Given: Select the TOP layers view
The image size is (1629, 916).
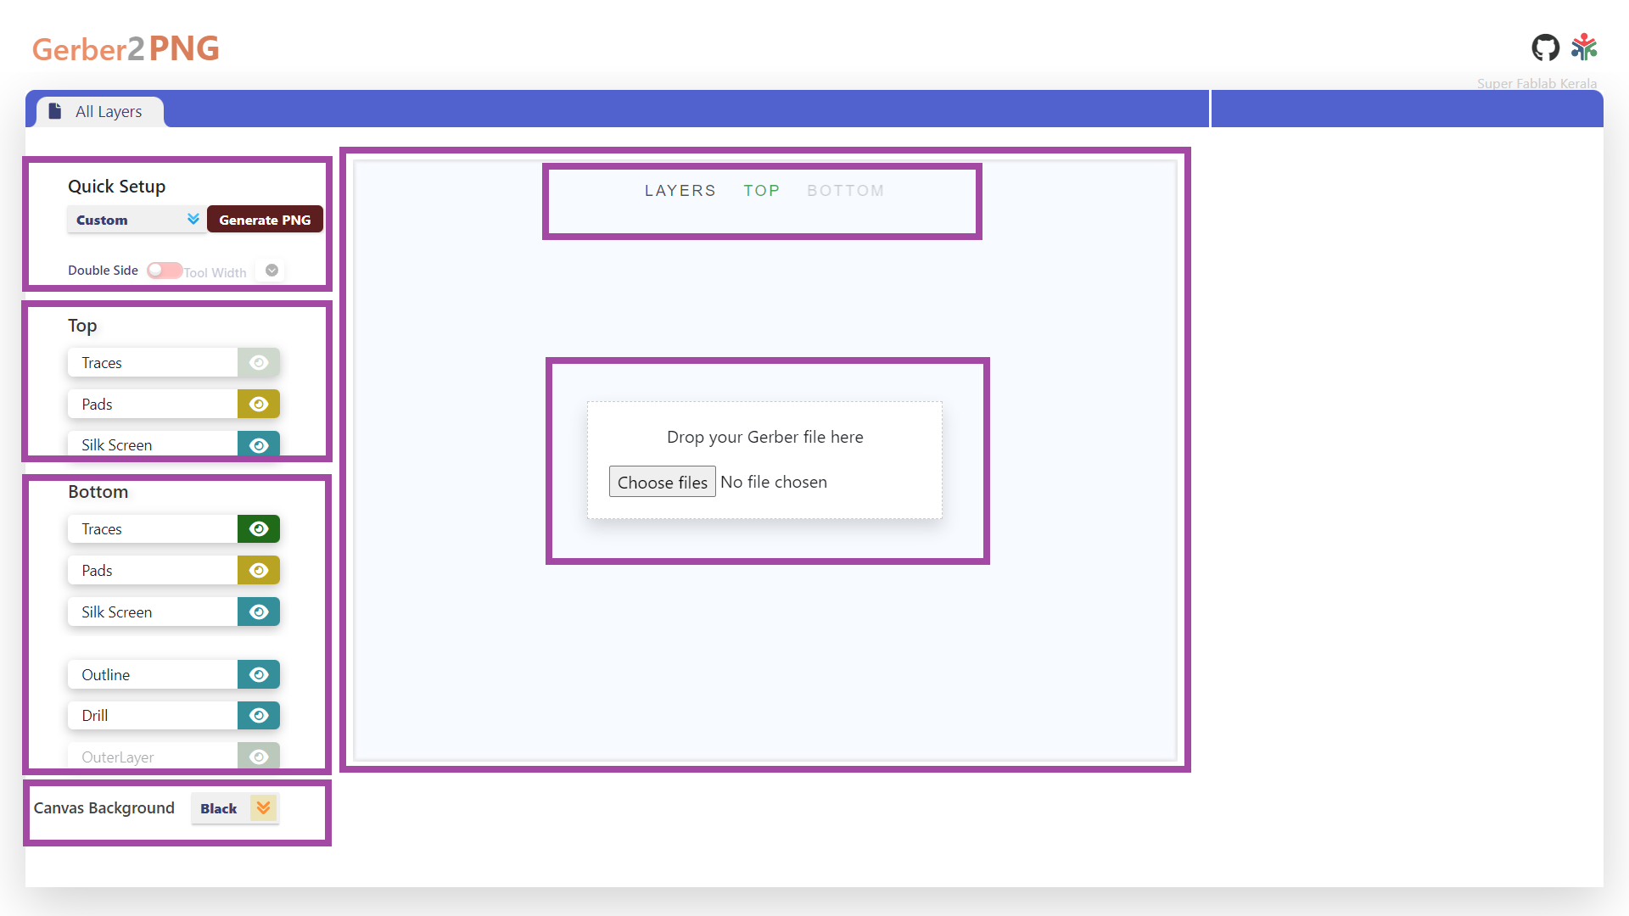Looking at the screenshot, I should click(x=761, y=191).
